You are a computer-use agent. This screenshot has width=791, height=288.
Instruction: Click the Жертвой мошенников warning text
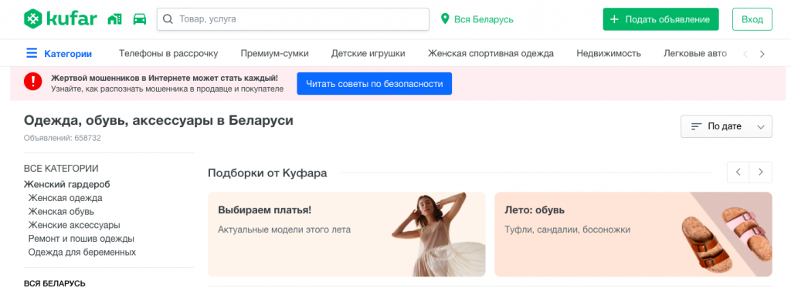pyautogui.click(x=165, y=79)
